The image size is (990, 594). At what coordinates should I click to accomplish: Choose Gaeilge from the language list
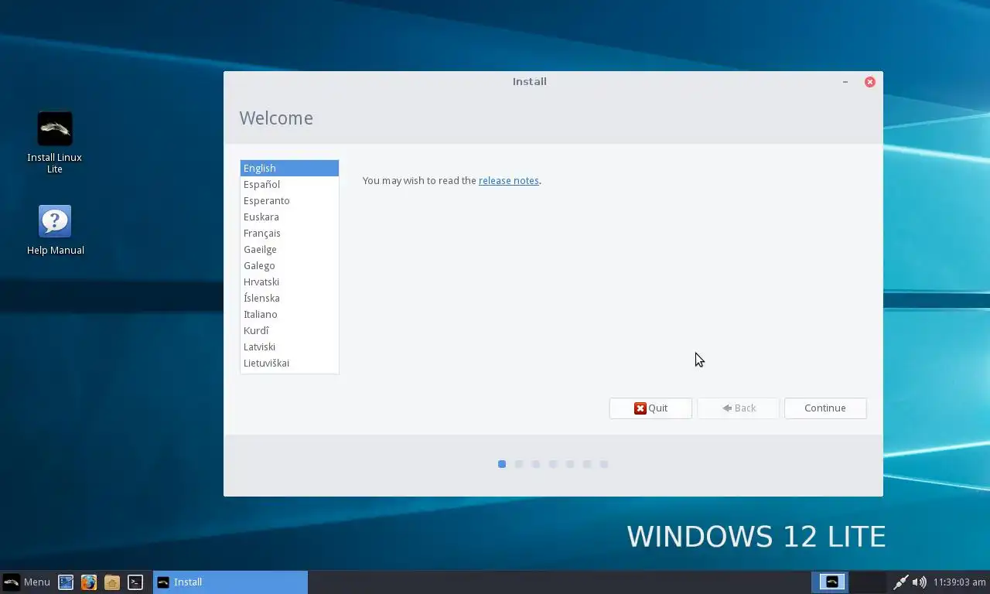coord(289,249)
